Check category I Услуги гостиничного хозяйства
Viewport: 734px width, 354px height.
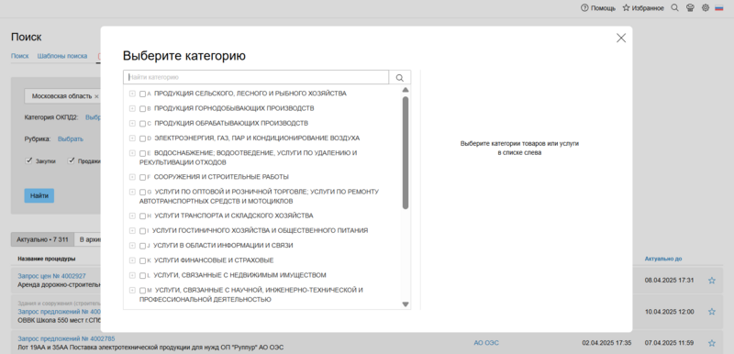(142, 231)
